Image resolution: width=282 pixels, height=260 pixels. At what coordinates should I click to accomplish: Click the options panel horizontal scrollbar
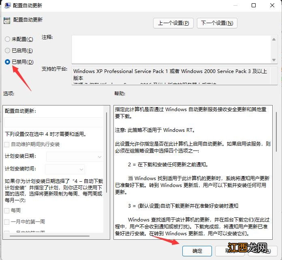[x=50, y=236]
